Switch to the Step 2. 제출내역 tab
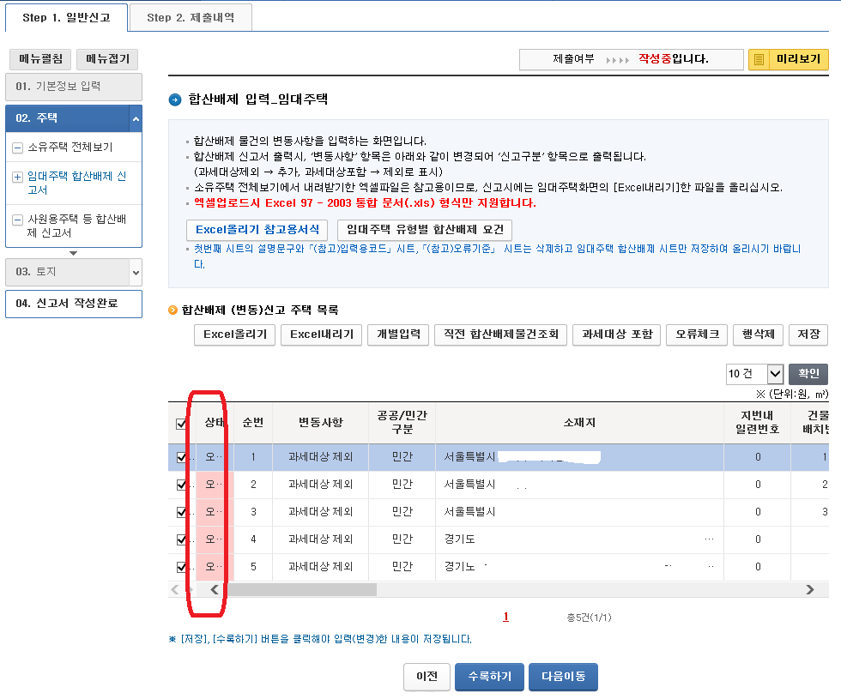The width and height of the screenshot is (841, 699). coord(190,16)
